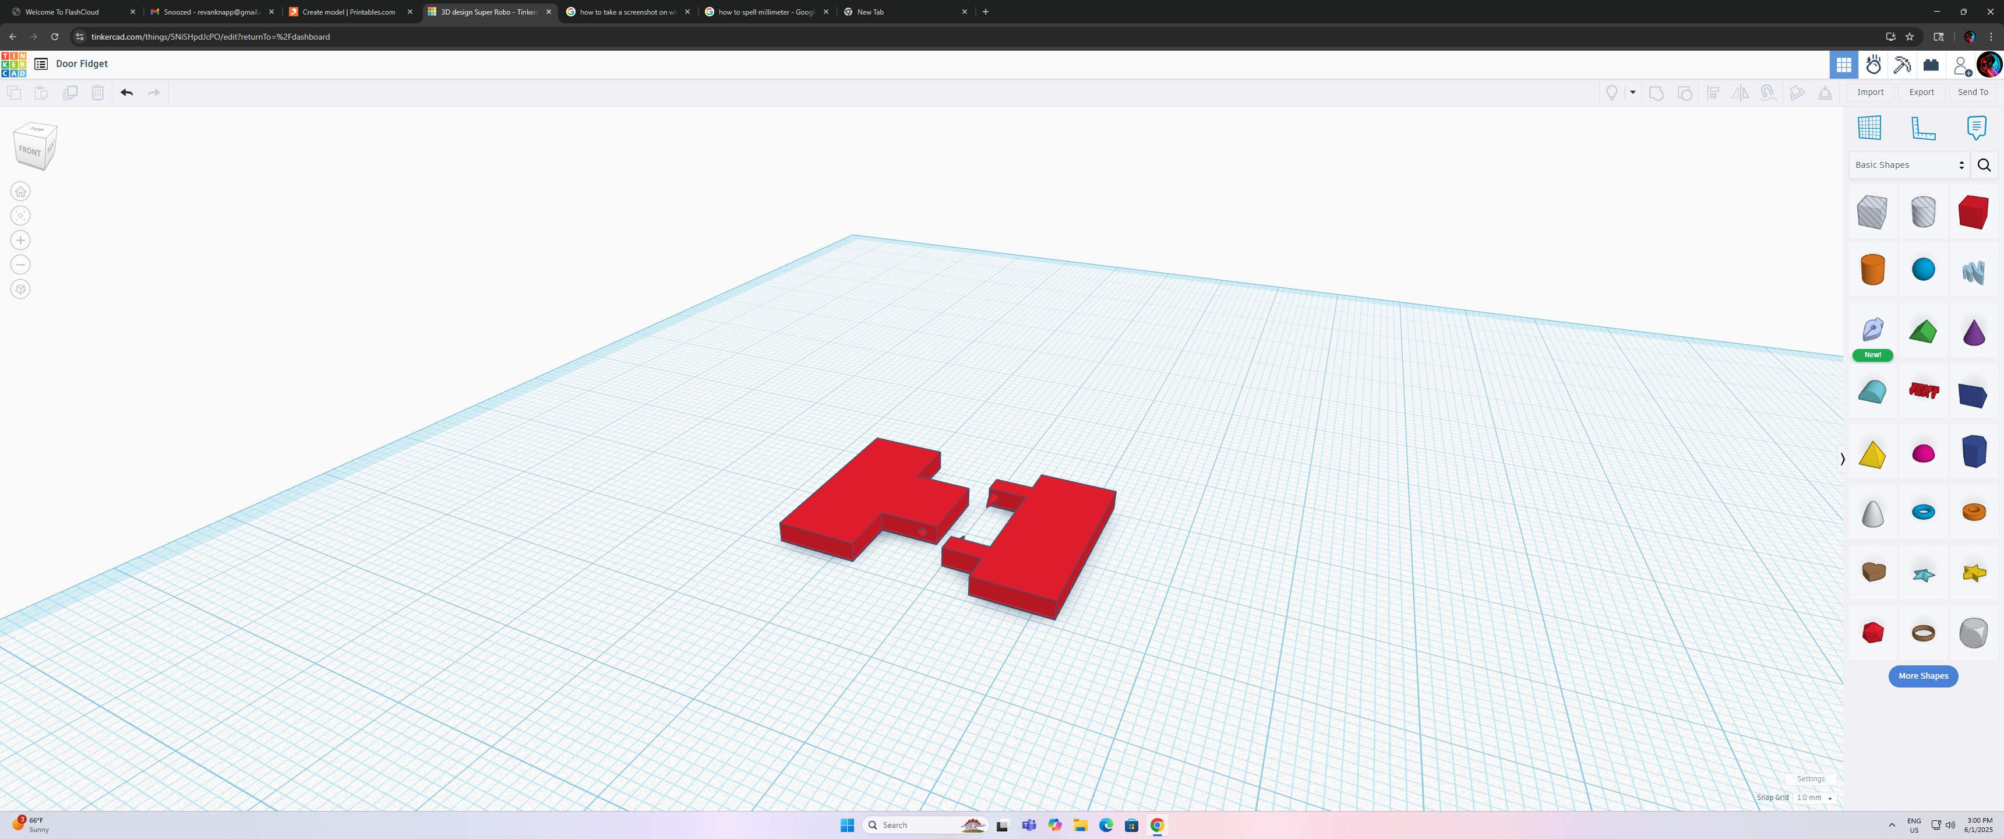Switch to the Sim Lab workspace
This screenshot has width=2004, height=839.
tap(1874, 65)
